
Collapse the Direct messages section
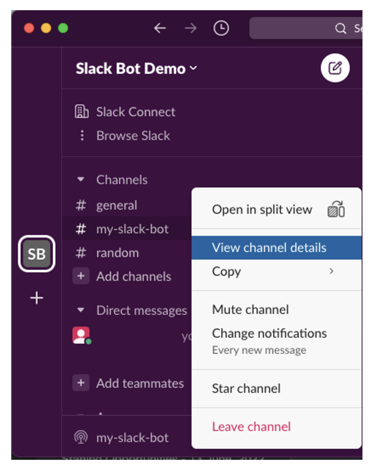tap(81, 310)
